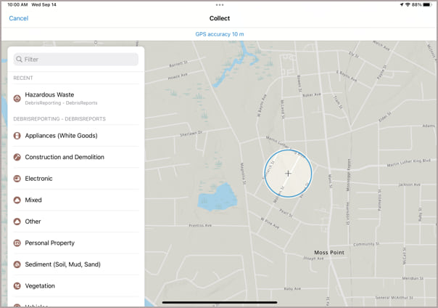Click the Construction and Demolition icon

pyautogui.click(x=17, y=157)
